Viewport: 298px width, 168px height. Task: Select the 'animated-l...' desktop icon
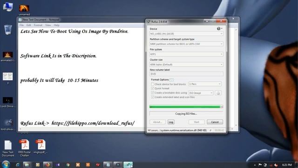click(8, 56)
